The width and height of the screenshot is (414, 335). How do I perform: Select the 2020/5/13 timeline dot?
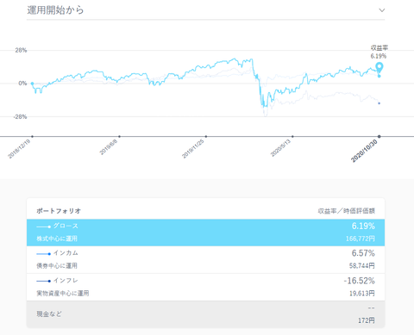coord(292,136)
